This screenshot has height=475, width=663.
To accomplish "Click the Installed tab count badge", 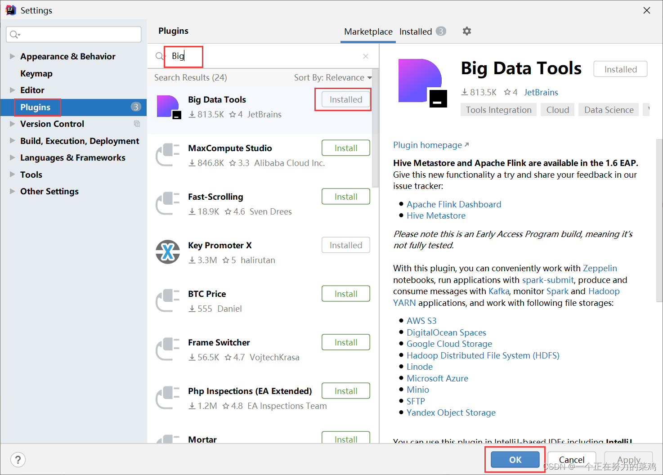I will click(x=441, y=31).
